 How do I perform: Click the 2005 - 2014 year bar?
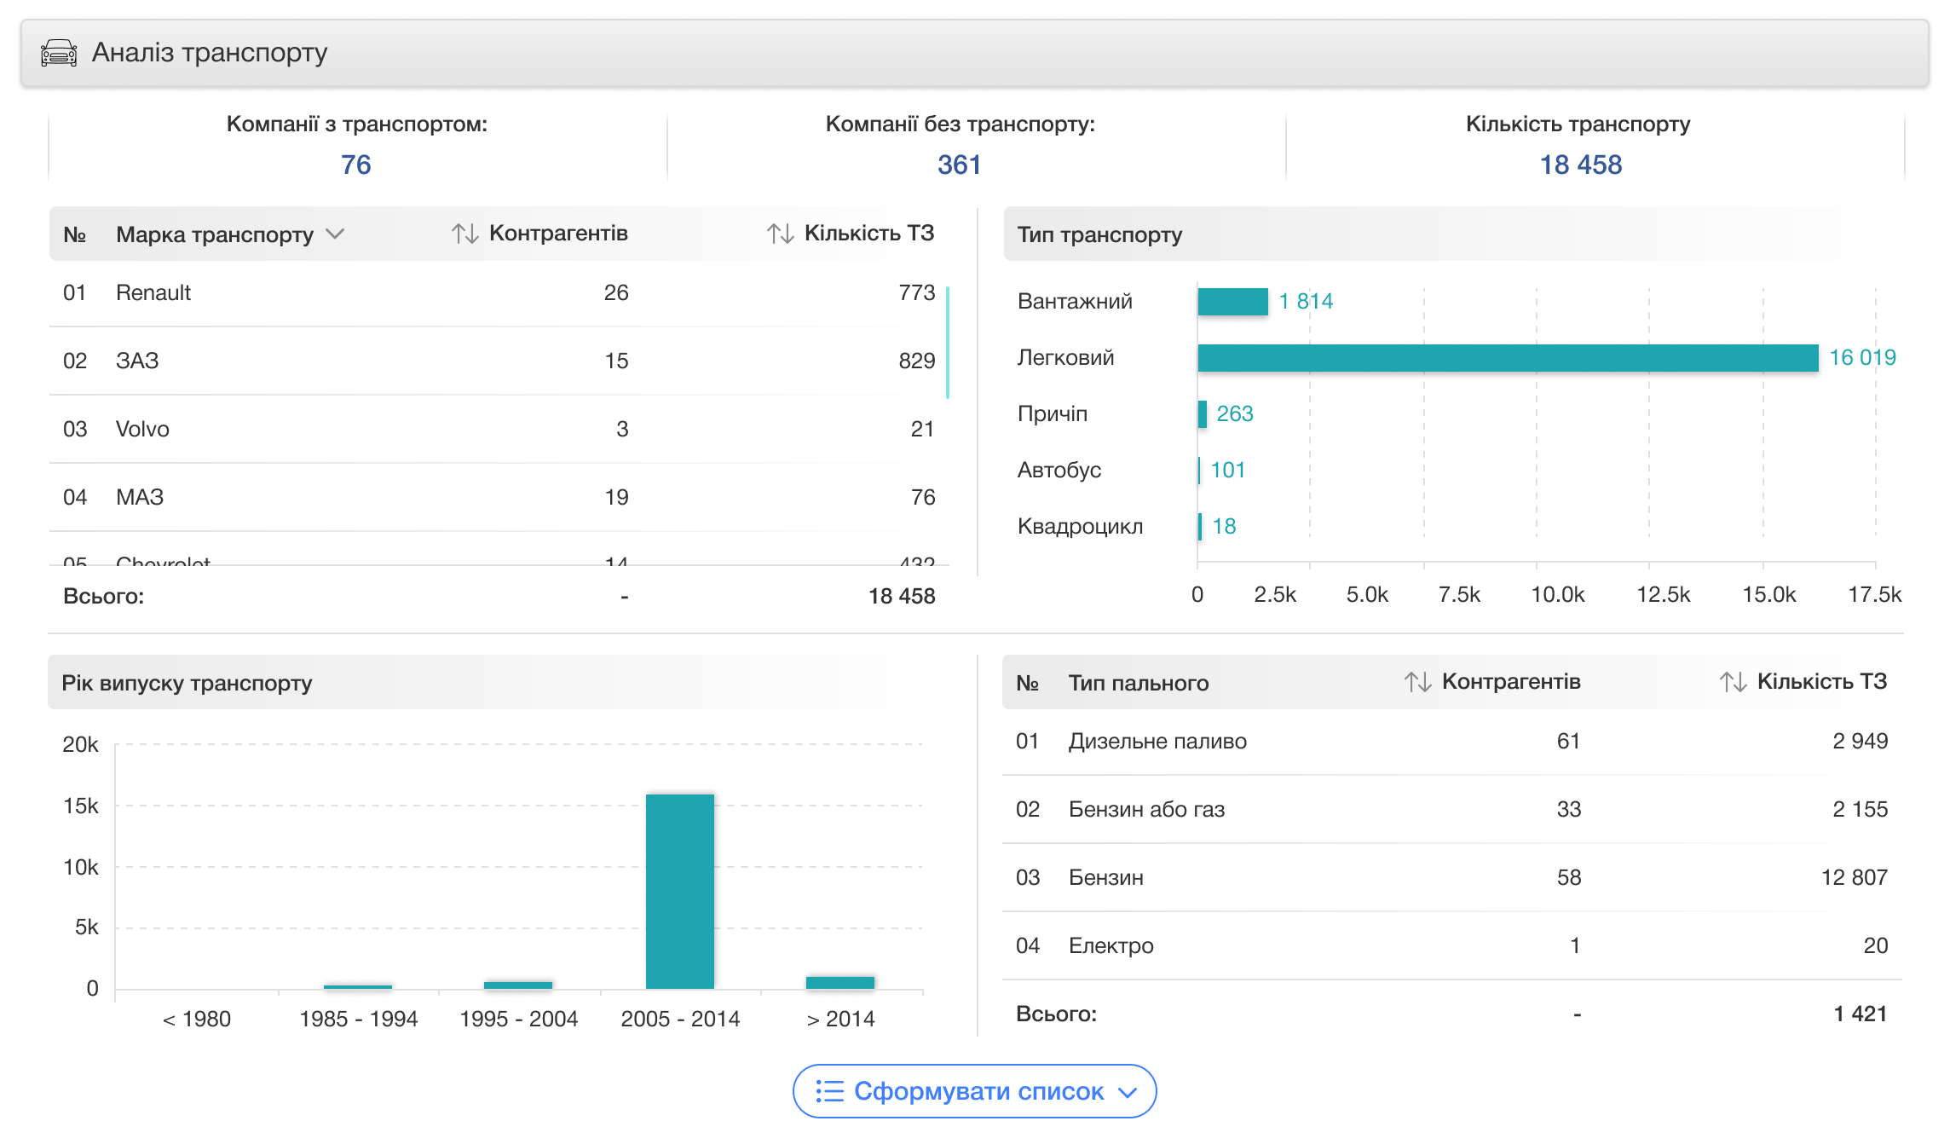pos(679,891)
